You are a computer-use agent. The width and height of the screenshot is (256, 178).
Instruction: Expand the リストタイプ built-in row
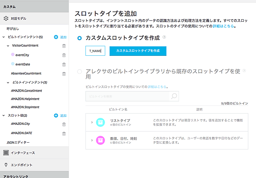point(92,122)
